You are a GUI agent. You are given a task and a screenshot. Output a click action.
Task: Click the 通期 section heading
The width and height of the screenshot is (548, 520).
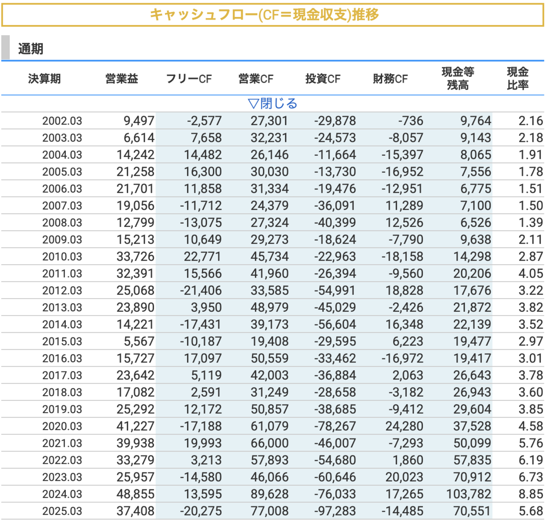pyautogui.click(x=31, y=49)
